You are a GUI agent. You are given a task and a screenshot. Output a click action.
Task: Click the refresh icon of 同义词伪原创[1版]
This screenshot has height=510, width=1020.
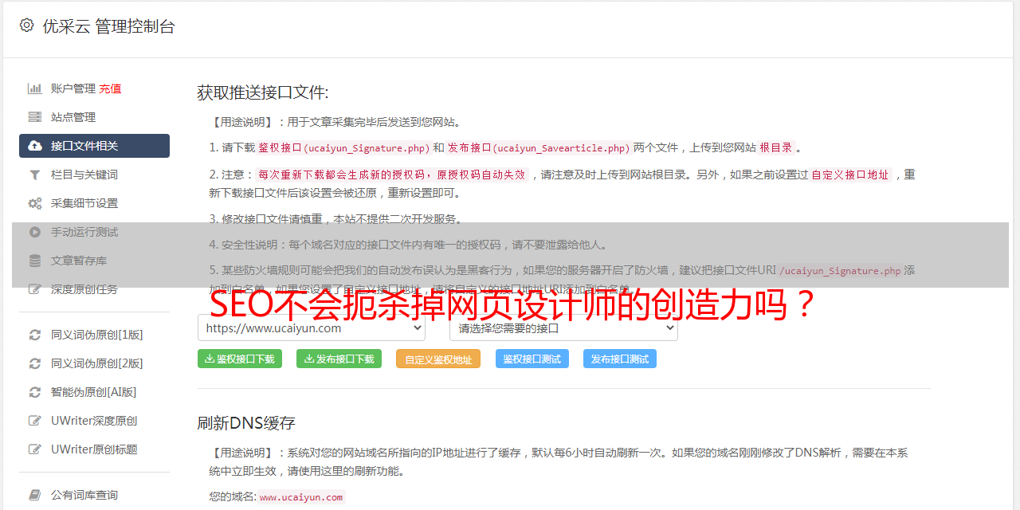click(35, 335)
